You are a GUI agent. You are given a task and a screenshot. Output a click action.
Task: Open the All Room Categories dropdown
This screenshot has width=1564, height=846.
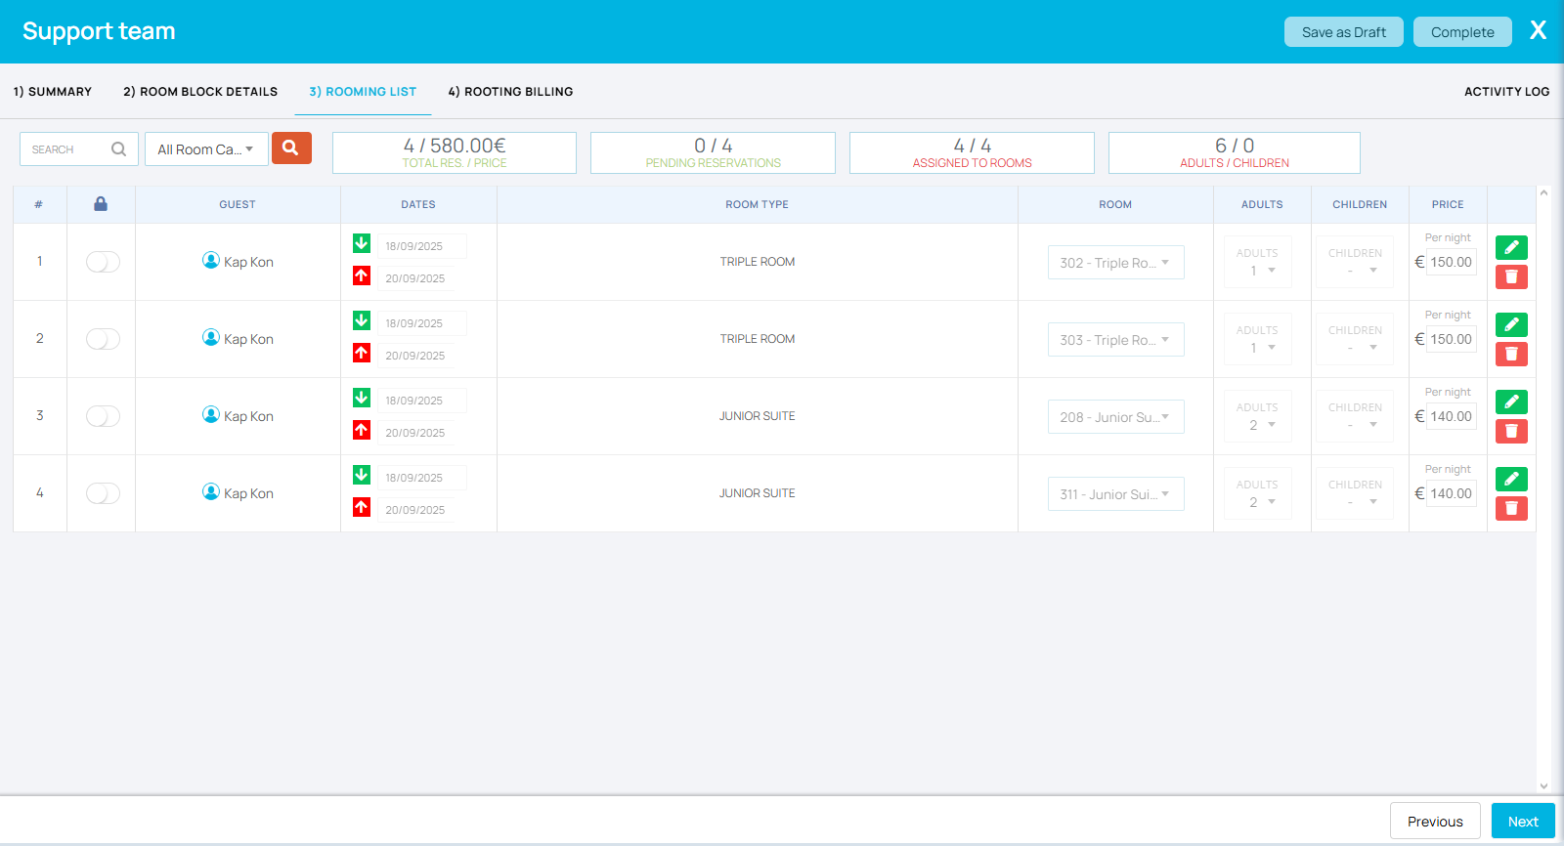point(206,149)
